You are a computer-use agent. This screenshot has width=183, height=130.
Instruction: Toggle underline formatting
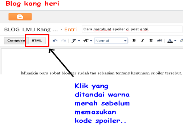coord(151,40)
